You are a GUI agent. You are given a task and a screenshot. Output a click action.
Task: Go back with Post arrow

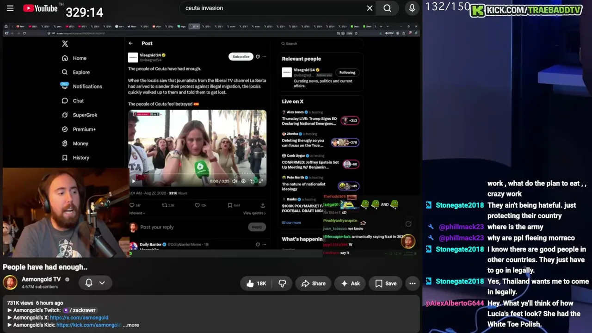coord(130,43)
